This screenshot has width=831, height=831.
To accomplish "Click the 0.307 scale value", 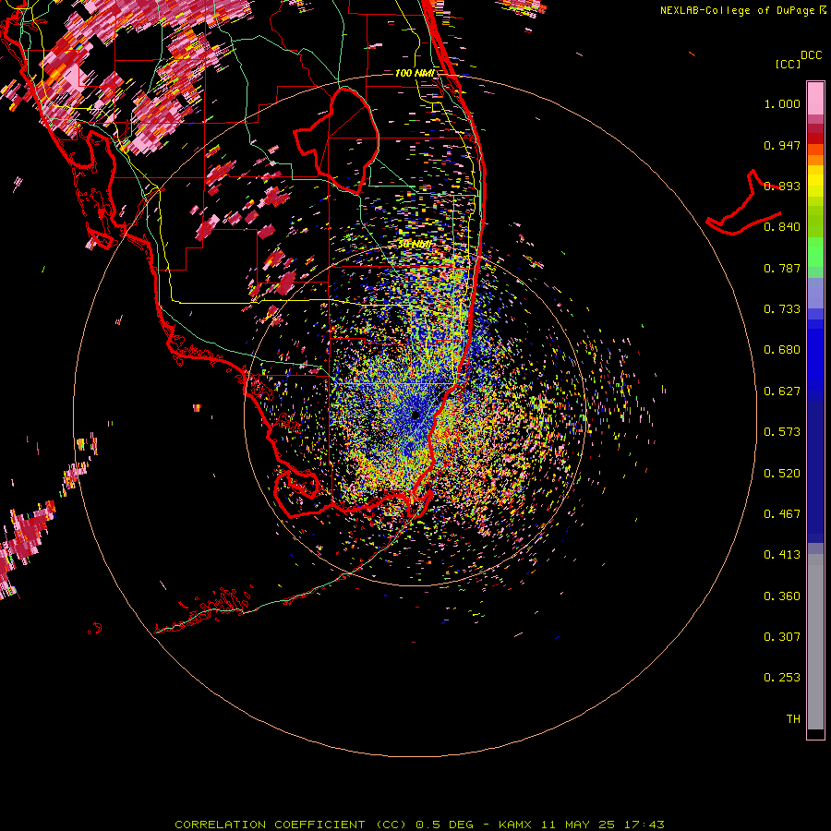I will tap(782, 637).
